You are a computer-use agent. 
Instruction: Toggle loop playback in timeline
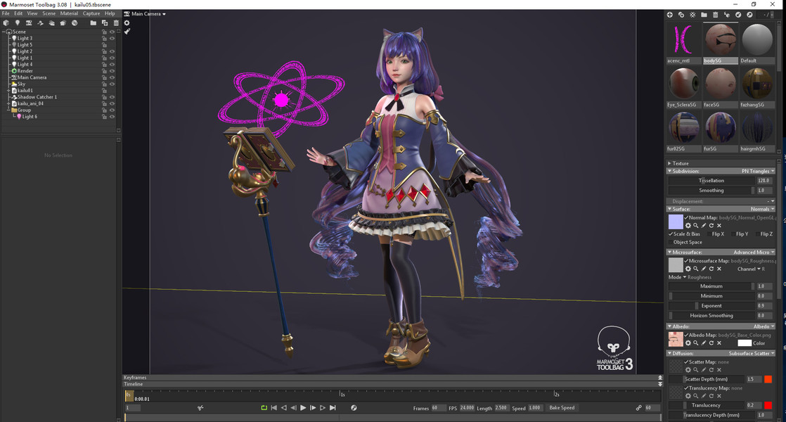264,408
